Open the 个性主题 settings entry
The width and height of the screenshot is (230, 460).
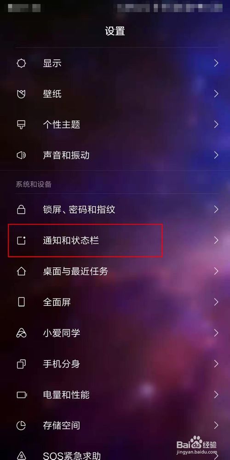pyautogui.click(x=115, y=125)
